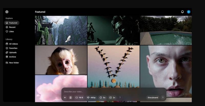Viewport: 205px width, 106px height.
Task: Open the user profile avatar
Action: pos(189,12)
